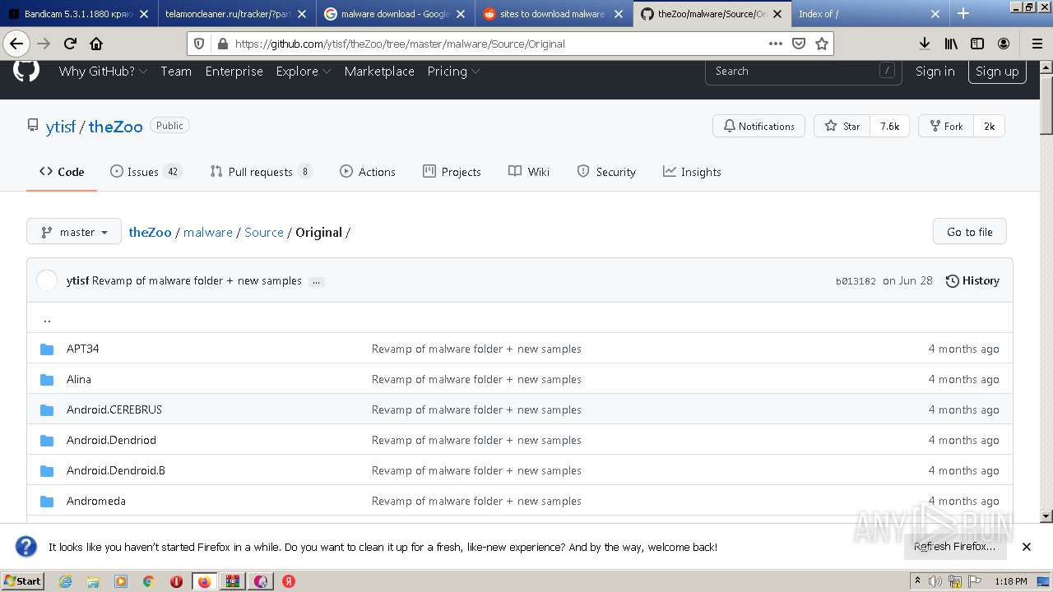Open the repository Wiki tab

click(x=529, y=172)
